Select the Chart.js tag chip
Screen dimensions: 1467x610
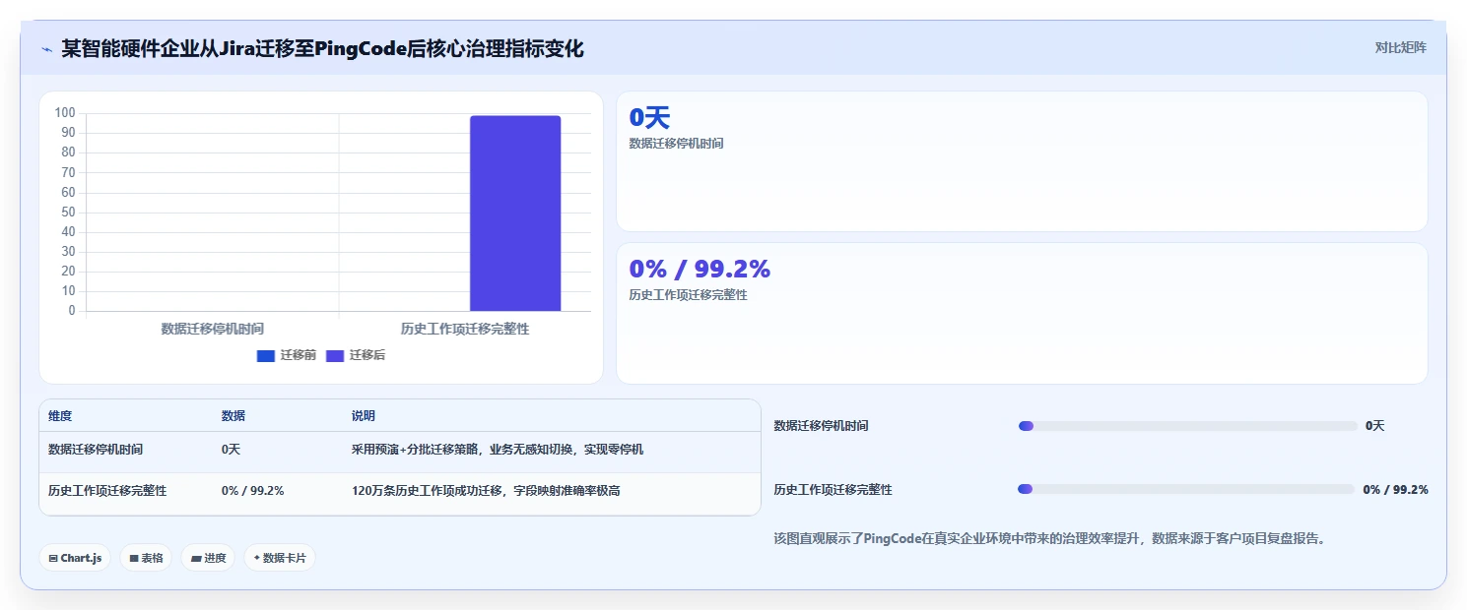[75, 558]
